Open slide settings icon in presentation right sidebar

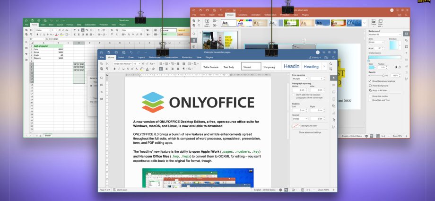pyautogui.click(x=407, y=34)
